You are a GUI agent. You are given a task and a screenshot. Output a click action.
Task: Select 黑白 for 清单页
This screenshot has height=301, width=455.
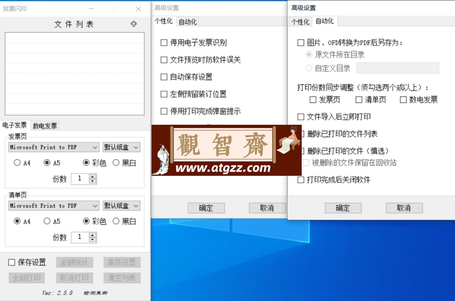(x=116, y=221)
